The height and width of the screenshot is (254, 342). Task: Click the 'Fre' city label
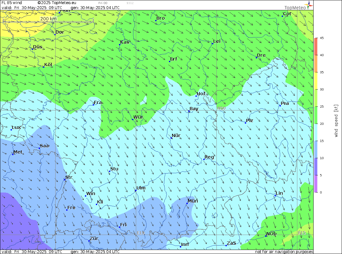71,208
